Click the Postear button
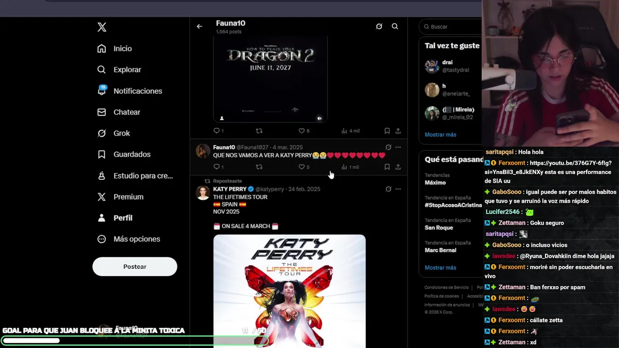The height and width of the screenshot is (348, 619). [135, 266]
